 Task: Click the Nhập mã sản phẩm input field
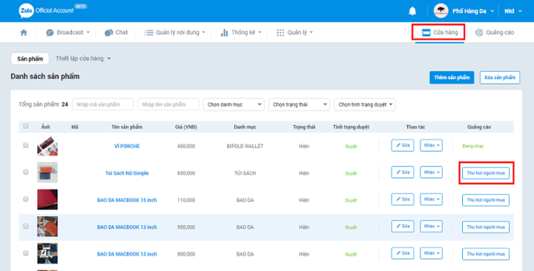[x=103, y=104]
